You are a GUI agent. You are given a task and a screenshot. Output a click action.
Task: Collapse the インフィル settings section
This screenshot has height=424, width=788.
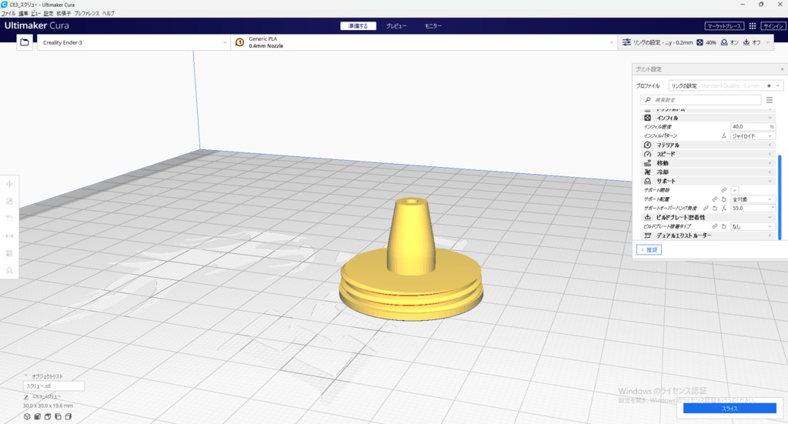[708, 118]
